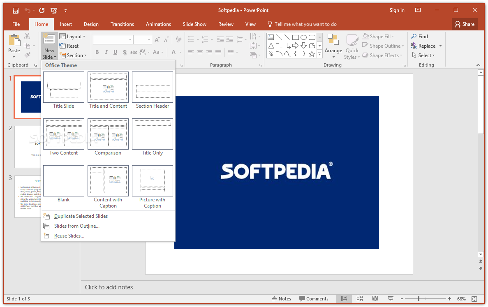The image size is (488, 307).
Task: Click the Reset slide button
Action: click(69, 46)
